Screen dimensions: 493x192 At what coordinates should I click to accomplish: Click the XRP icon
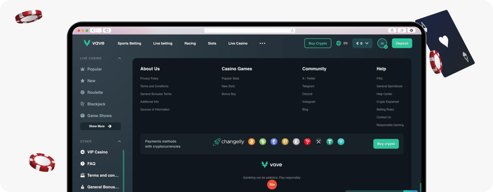point(319,142)
